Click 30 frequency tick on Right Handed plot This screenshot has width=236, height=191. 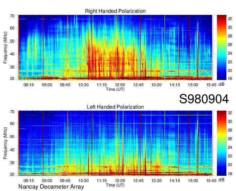pos(12,67)
